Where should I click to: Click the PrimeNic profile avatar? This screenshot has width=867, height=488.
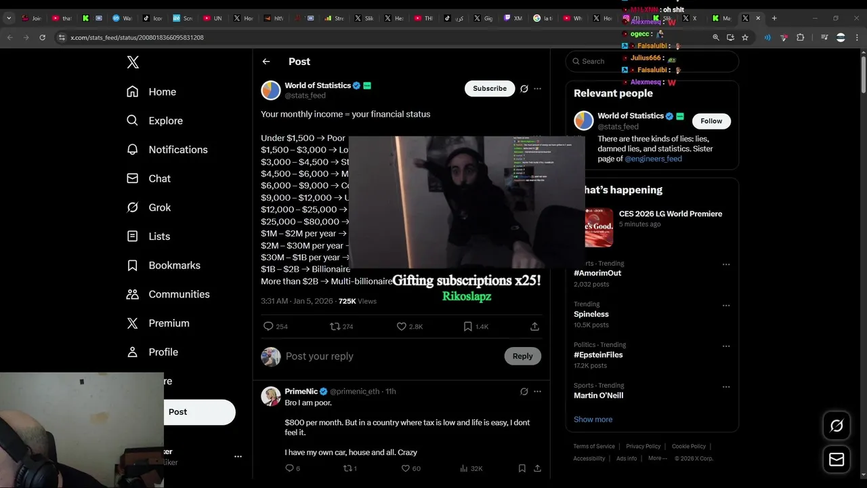coord(271,396)
